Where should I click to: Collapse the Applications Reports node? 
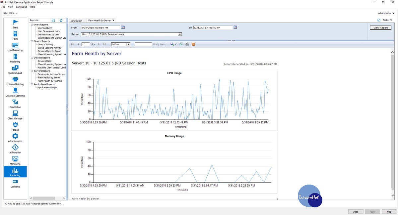coord(32,84)
